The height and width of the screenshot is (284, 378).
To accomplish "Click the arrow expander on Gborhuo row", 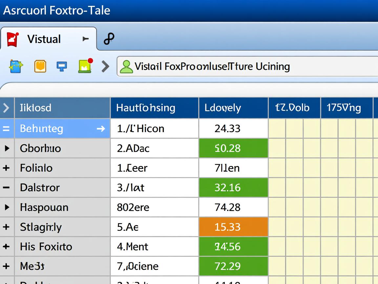I will click(x=7, y=148).
